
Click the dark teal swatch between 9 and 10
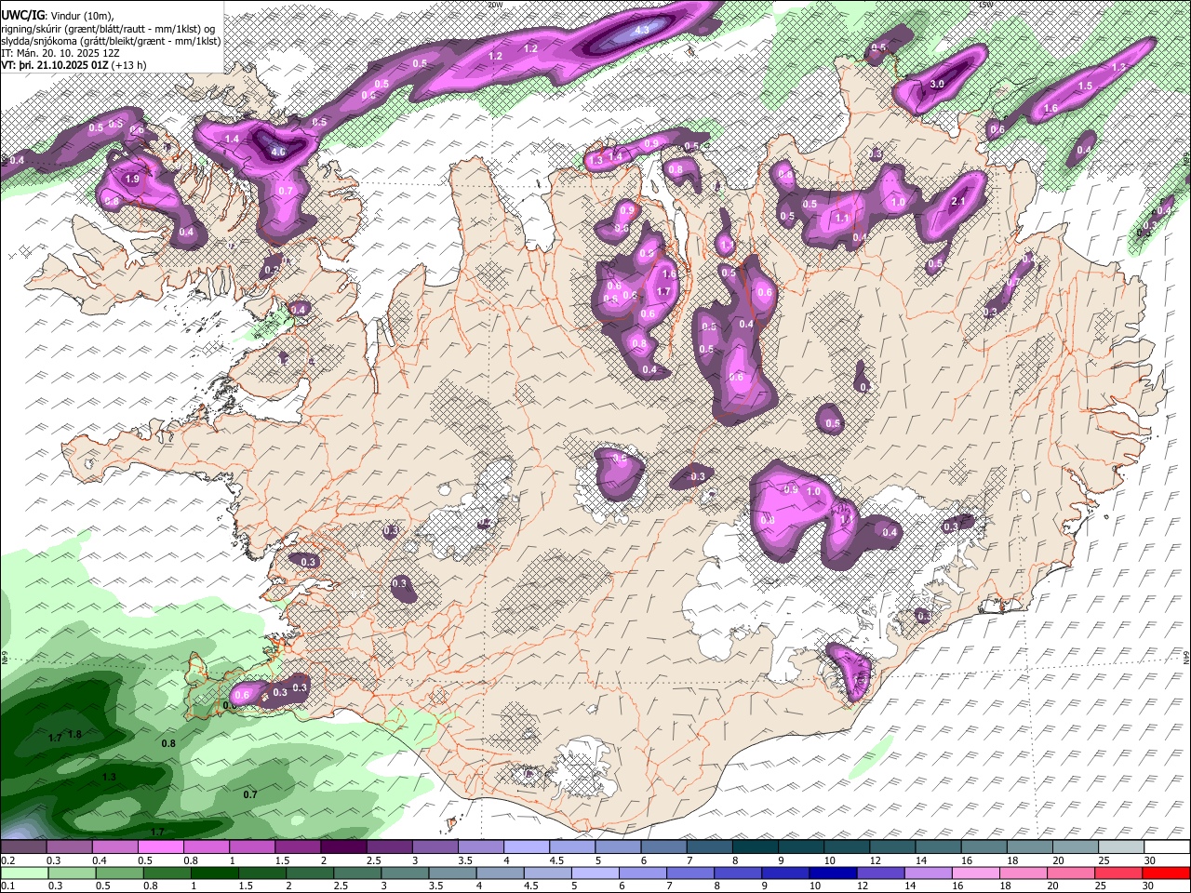click(x=802, y=847)
